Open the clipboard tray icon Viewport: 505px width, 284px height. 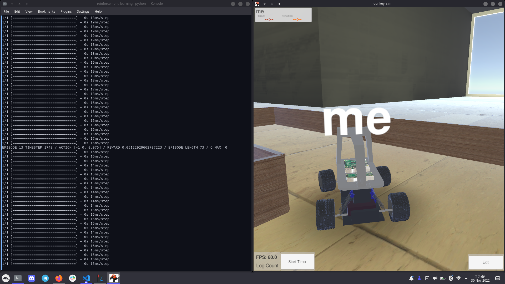(427, 278)
